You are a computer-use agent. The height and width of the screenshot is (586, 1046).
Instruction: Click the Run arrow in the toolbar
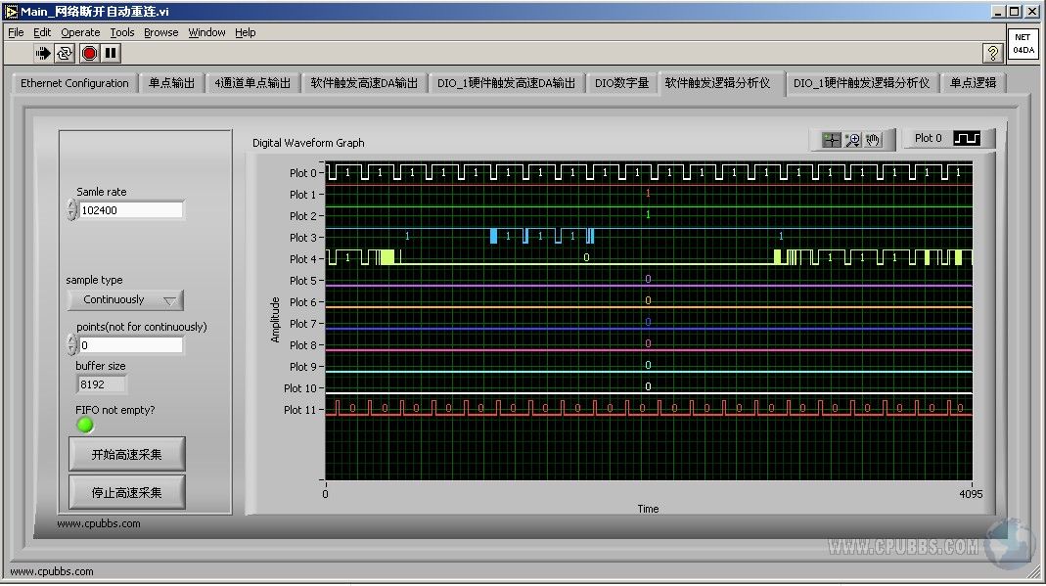click(44, 53)
